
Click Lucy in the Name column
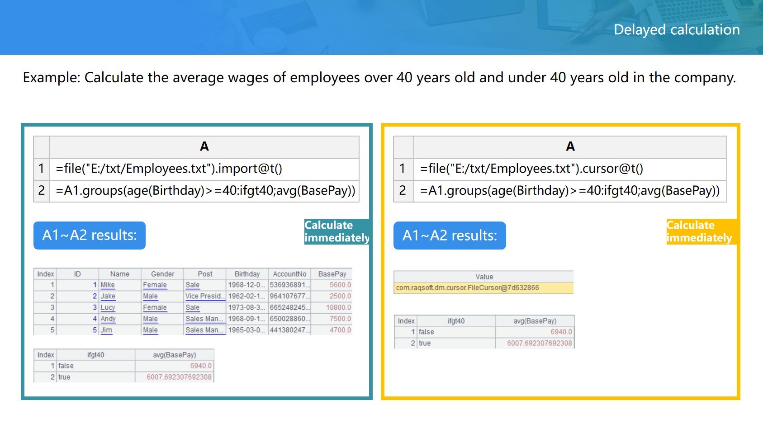coord(108,307)
